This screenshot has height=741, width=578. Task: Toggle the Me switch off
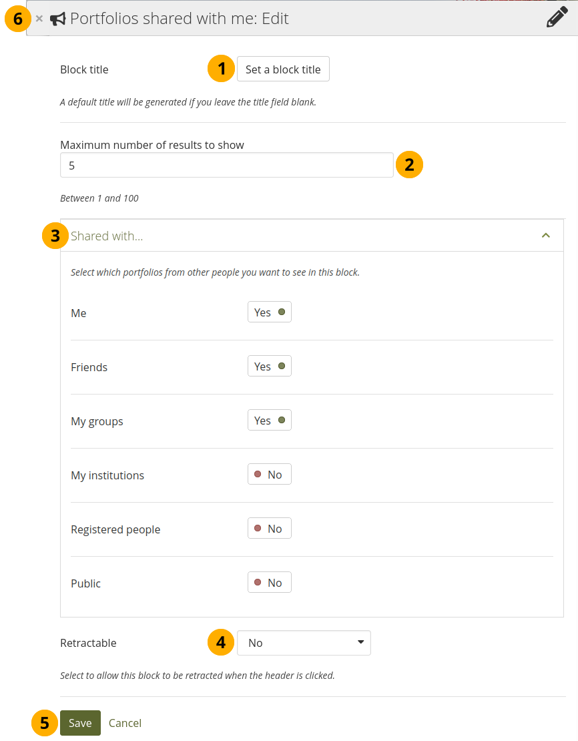pos(269,312)
